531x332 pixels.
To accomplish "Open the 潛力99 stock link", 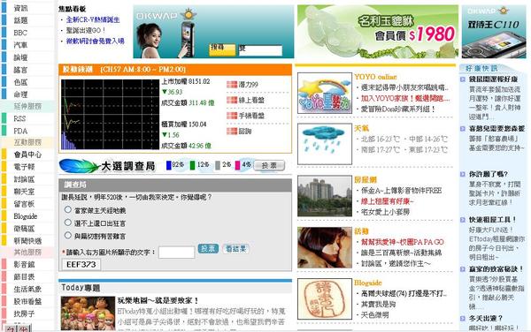I will point(248,85).
